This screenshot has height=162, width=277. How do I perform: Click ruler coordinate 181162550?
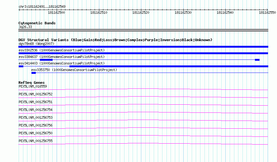[x=267, y=12]
